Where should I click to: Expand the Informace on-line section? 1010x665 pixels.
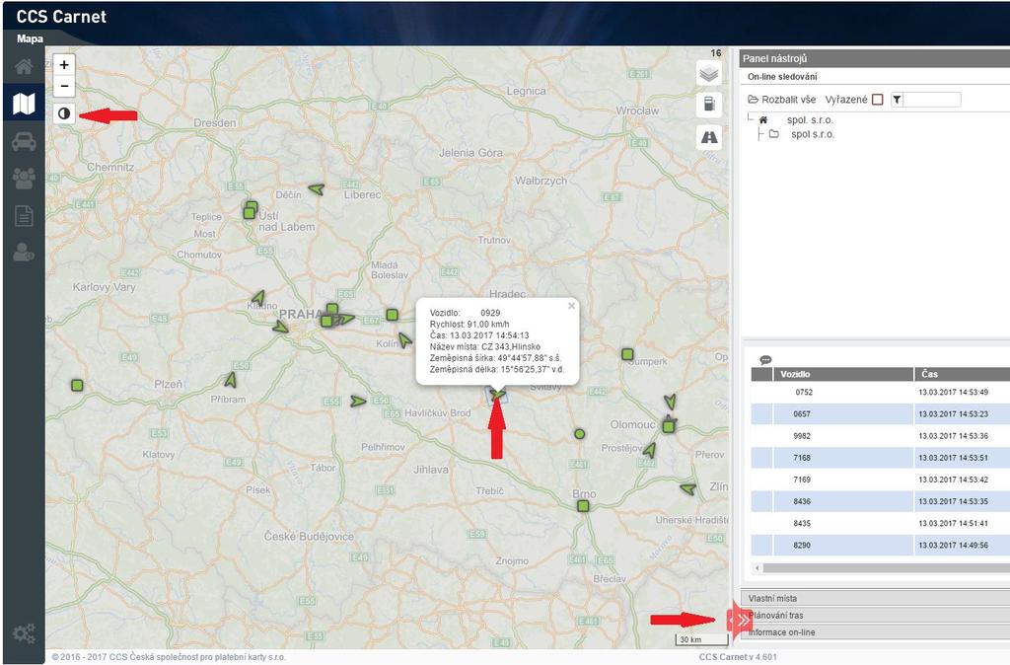[876, 632]
